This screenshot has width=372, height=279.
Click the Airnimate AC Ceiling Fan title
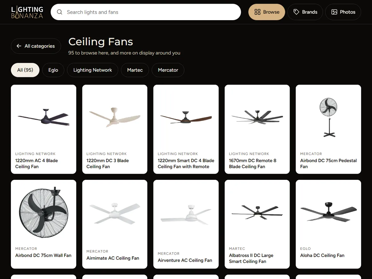coord(113,258)
